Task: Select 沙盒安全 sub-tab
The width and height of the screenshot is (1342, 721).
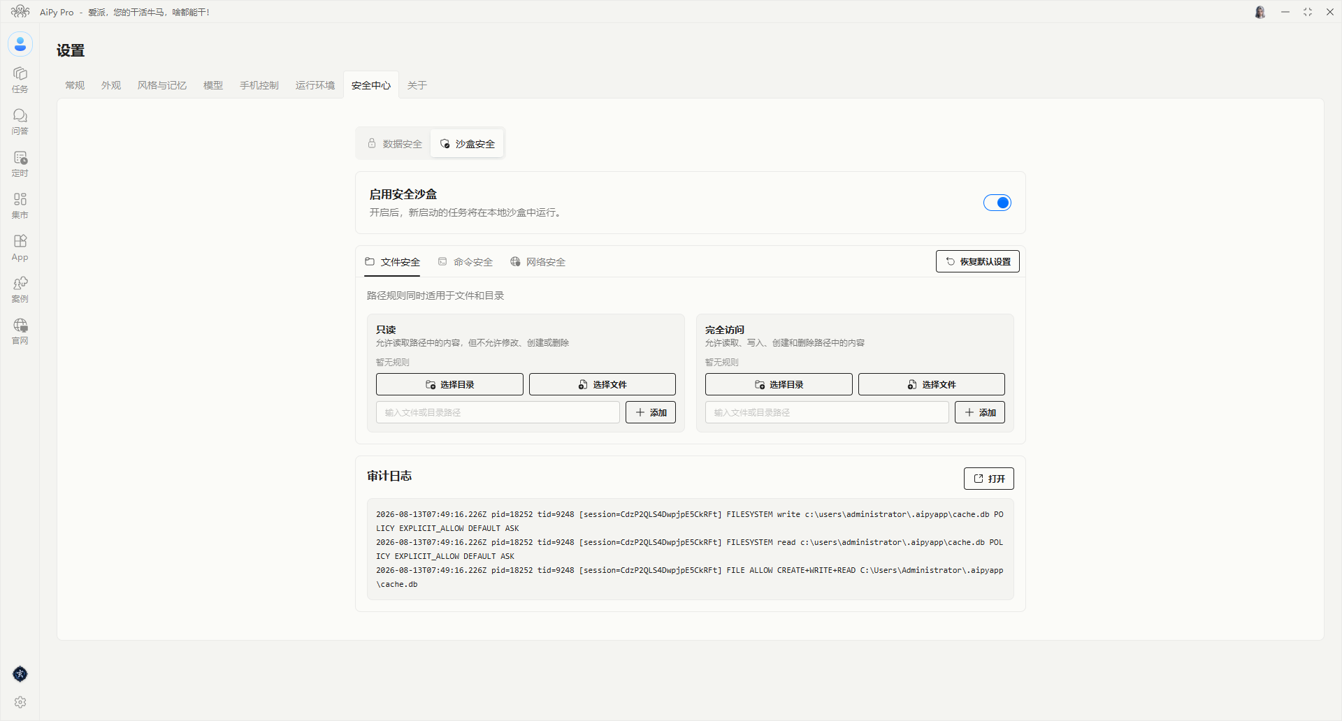Action: (467, 143)
